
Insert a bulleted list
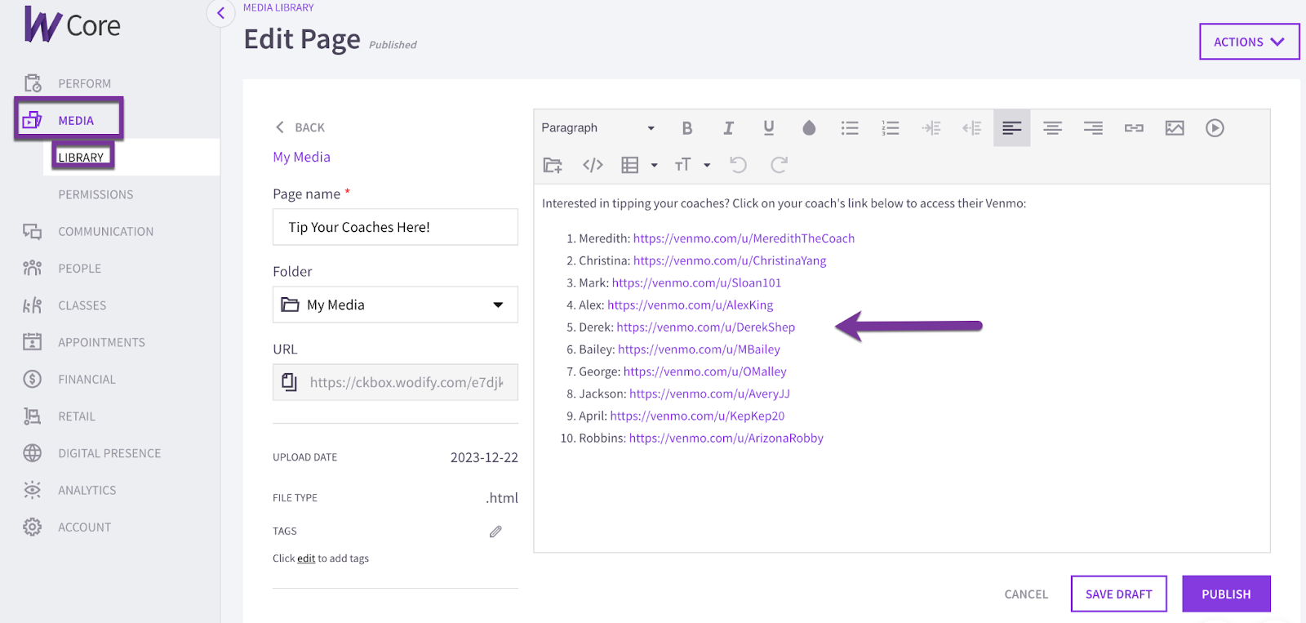tap(850, 128)
